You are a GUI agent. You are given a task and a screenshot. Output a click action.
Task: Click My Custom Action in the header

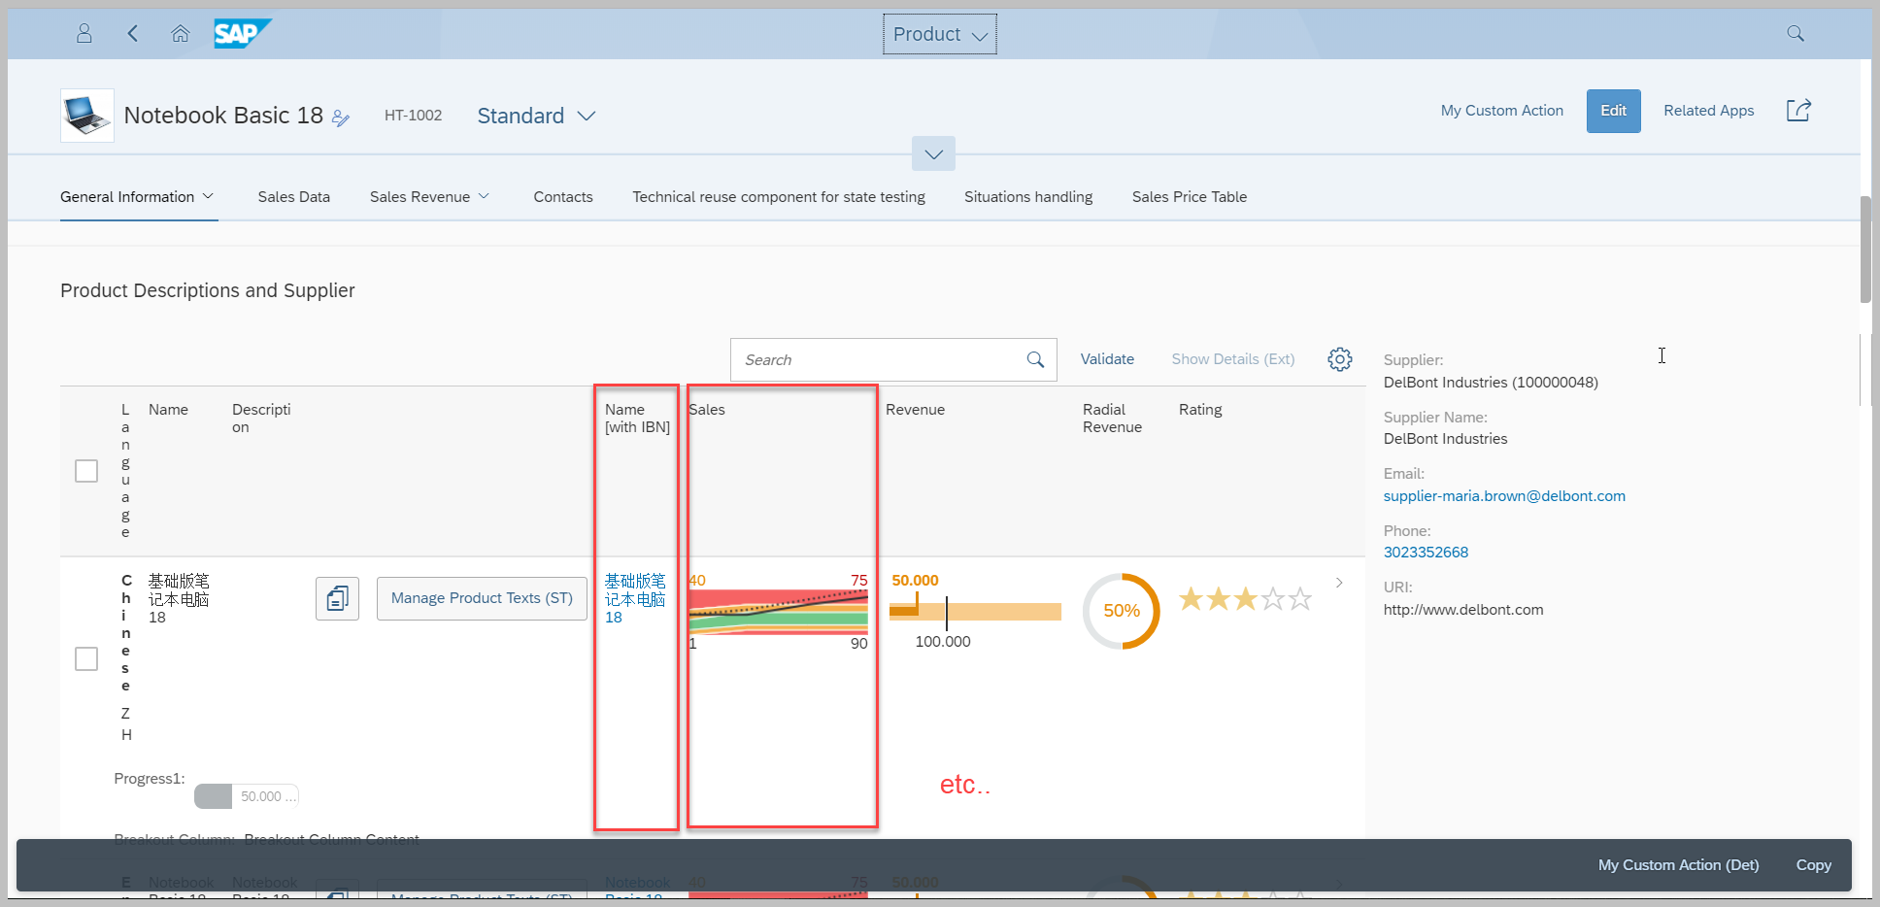click(x=1502, y=111)
